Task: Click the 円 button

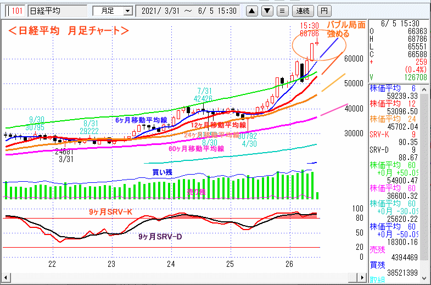Action: (324, 11)
